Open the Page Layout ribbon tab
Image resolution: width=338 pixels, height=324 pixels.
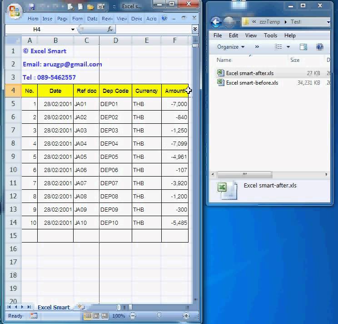62,19
